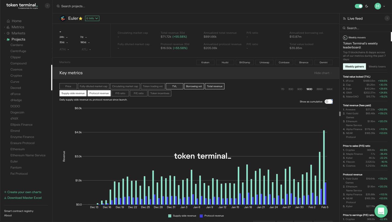Toggle the Fully-diluted market cap metric
Screen dimensions: 392x222
click(x=93, y=86)
